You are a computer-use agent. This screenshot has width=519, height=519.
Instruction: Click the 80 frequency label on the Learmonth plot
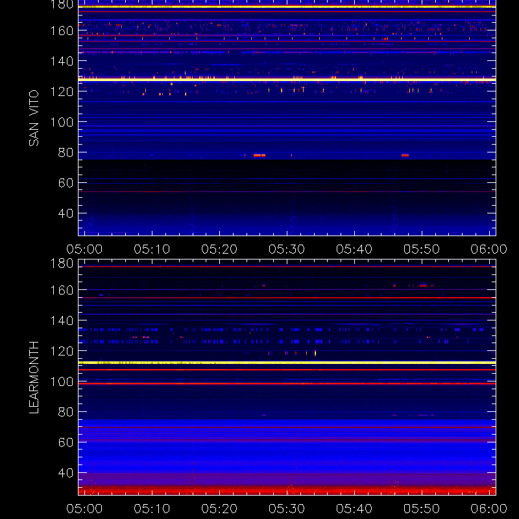[x=66, y=412]
